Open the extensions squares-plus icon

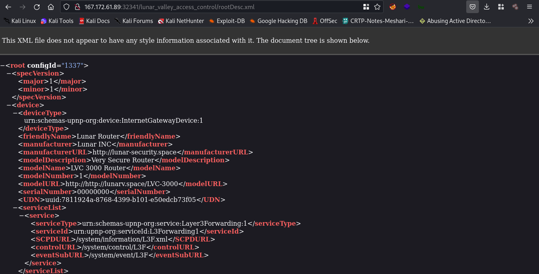click(501, 7)
